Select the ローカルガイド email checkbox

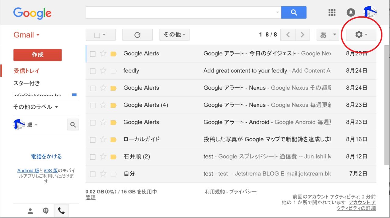point(93,140)
